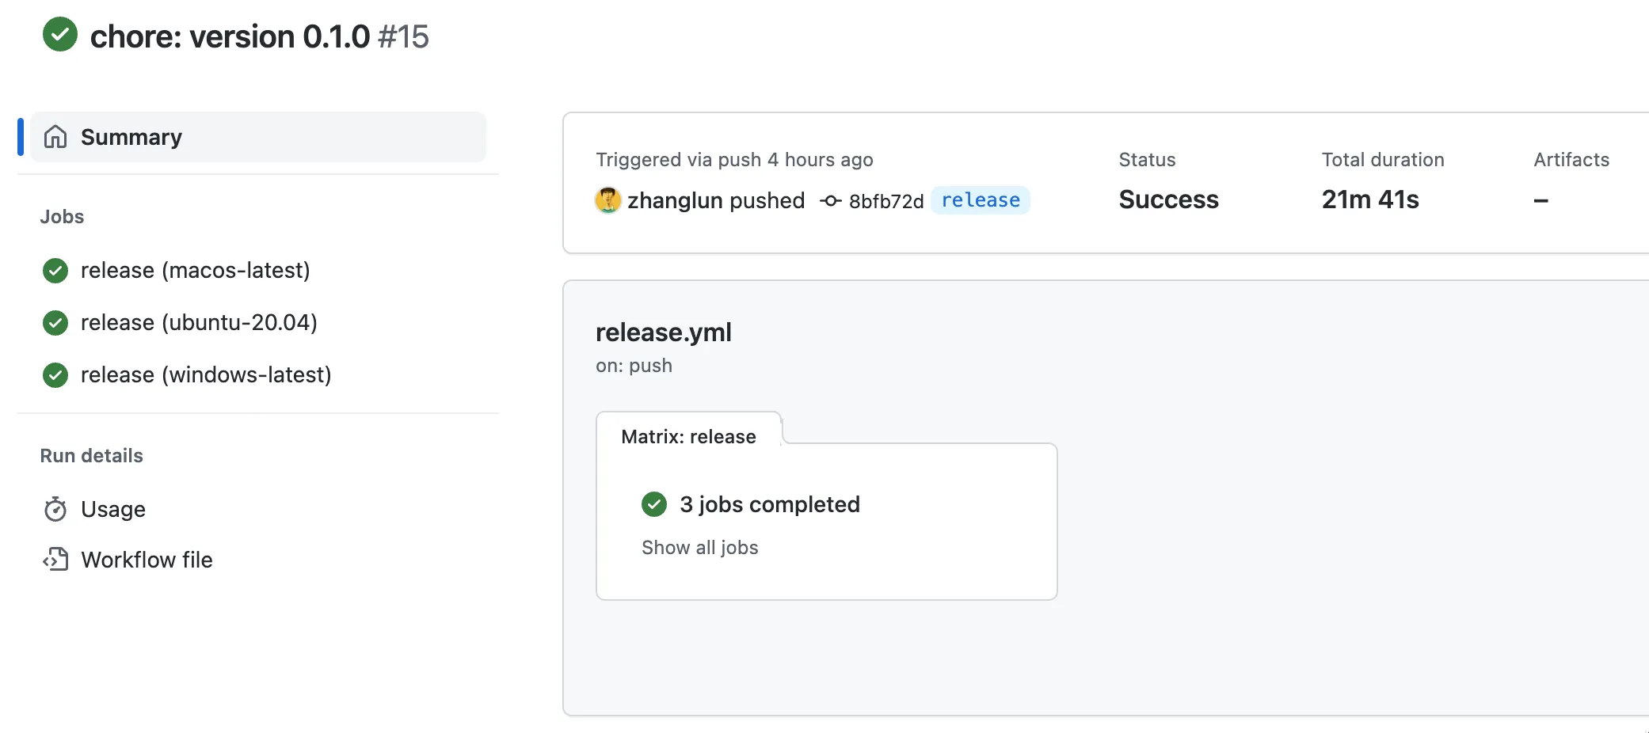
Task: Open the release (windows-latest) job
Action: [x=206, y=375]
